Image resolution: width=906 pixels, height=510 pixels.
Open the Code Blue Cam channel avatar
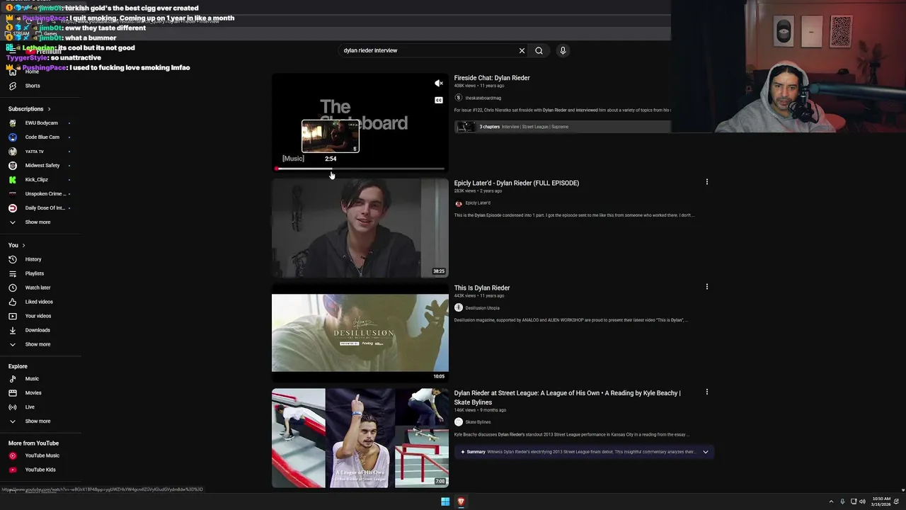click(12, 137)
